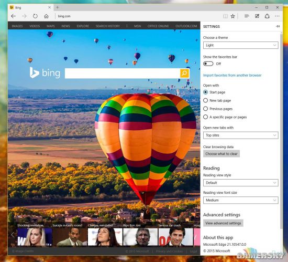Expand the Choose a theme dropdown
The height and width of the screenshot is (262, 288).
click(241, 45)
